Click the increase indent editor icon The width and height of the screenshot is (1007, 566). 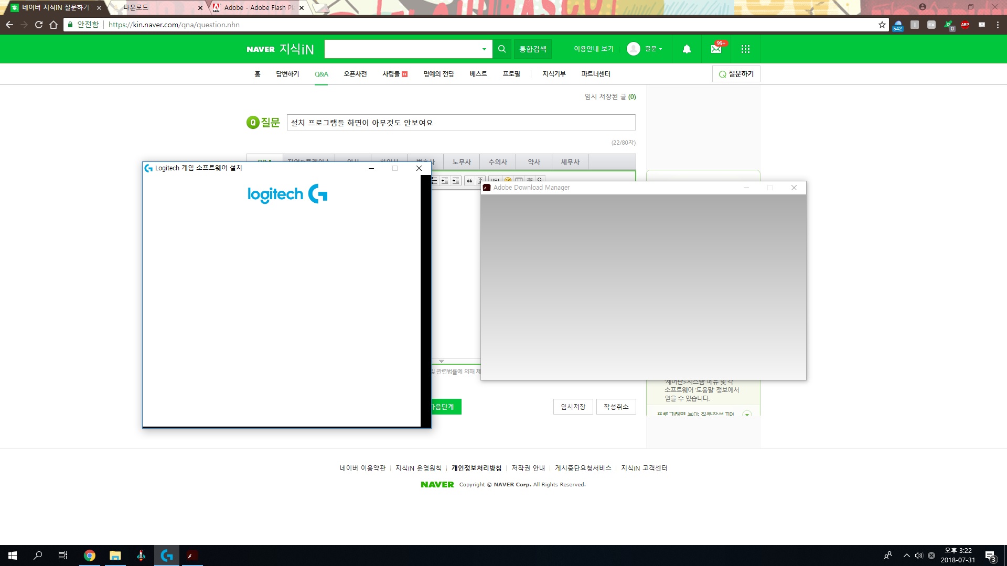coord(456,180)
